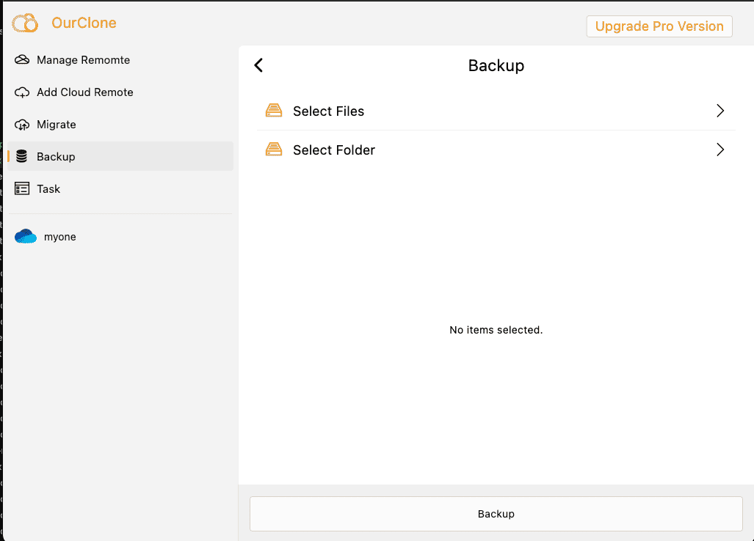Start backup with bottom Backup button
This screenshot has width=754, height=541.
click(496, 514)
